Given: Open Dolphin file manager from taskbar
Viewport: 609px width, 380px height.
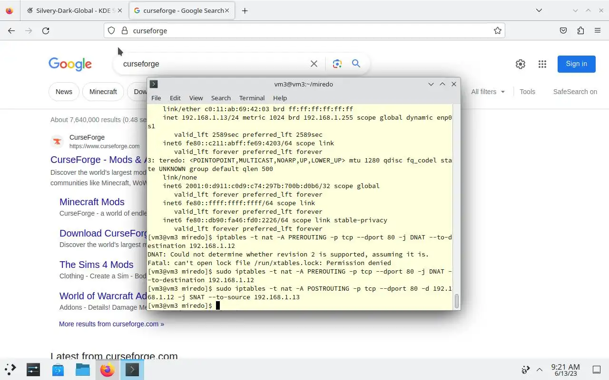Looking at the screenshot, I should tap(83, 370).
